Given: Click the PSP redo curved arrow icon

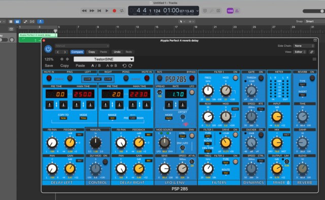Looking at the screenshot, I should click(131, 65).
